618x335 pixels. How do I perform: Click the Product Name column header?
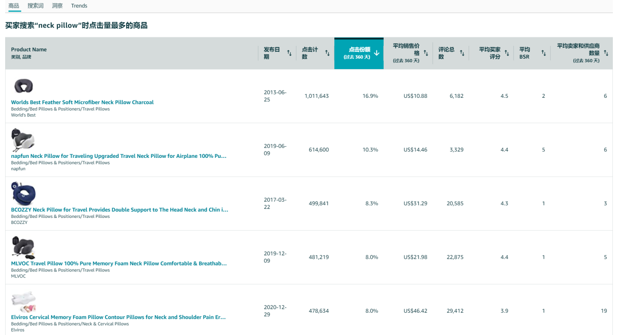pyautogui.click(x=29, y=49)
